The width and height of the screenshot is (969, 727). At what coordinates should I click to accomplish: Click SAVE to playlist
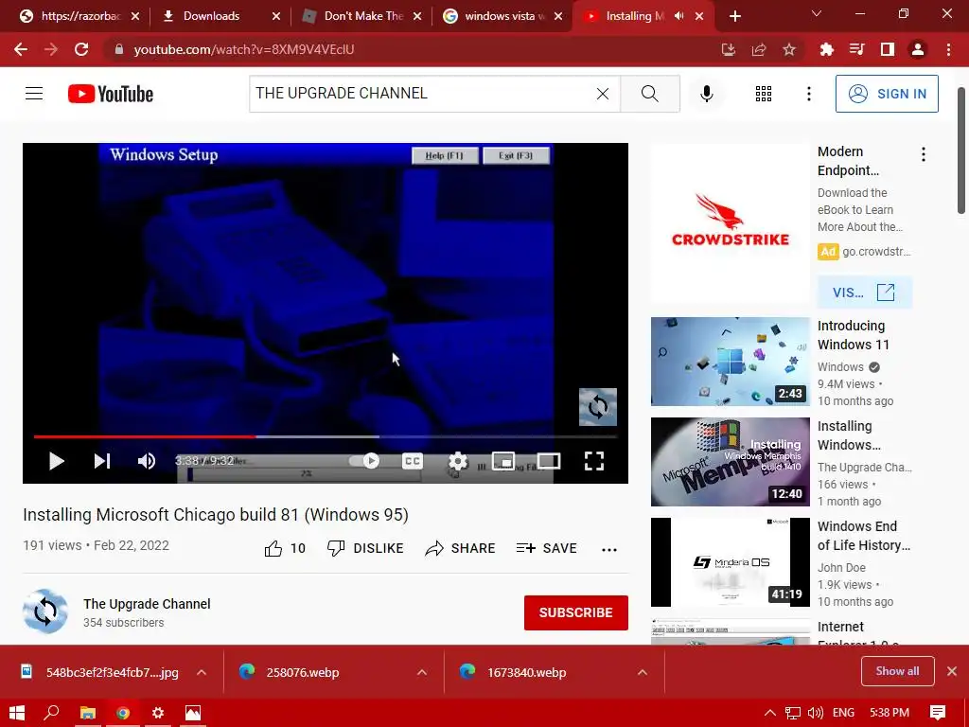(x=546, y=548)
